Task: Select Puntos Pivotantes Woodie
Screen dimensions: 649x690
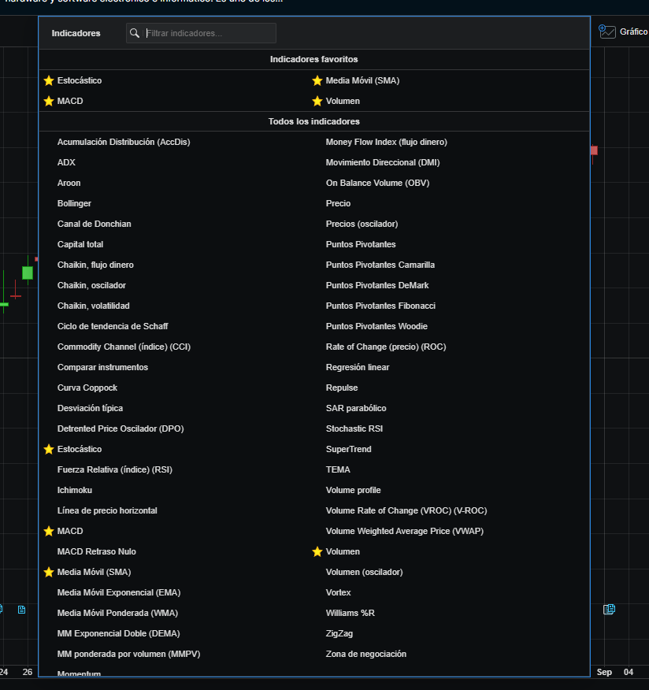Action: tap(376, 326)
